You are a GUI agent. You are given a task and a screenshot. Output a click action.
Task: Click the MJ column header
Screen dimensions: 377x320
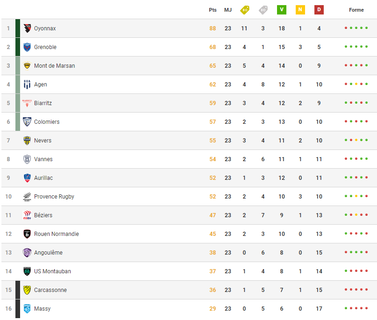pyautogui.click(x=228, y=10)
